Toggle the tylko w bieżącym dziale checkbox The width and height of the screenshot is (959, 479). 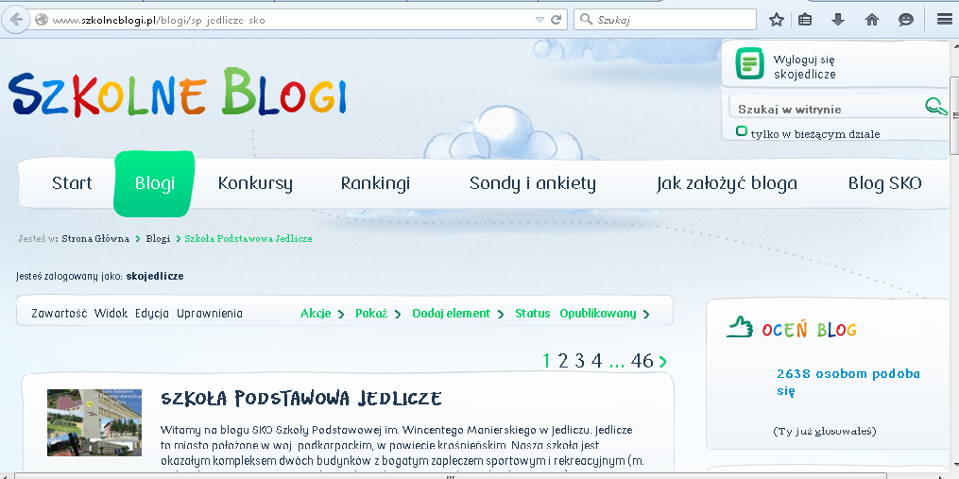[742, 131]
